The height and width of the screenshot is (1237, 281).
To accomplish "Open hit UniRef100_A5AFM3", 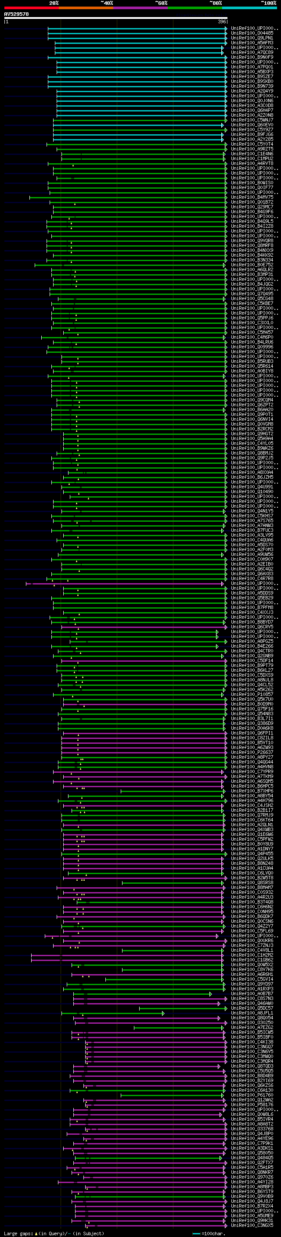I will click(x=252, y=43).
